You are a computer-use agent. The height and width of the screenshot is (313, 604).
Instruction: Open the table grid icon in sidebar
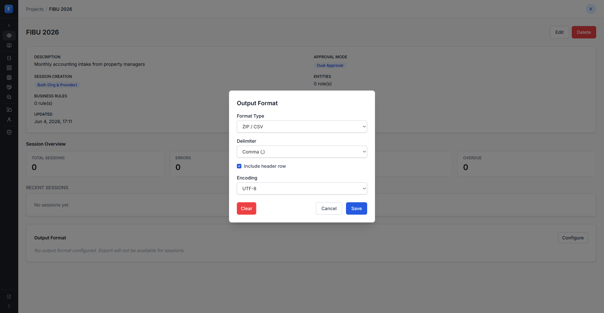pos(9,78)
